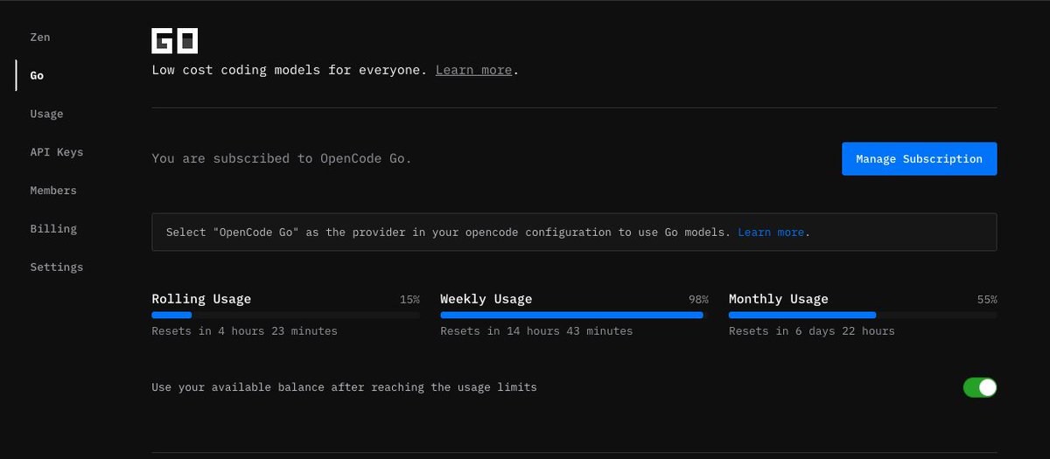The width and height of the screenshot is (1050, 459).
Task: Open the Members page
Action: [53, 191]
